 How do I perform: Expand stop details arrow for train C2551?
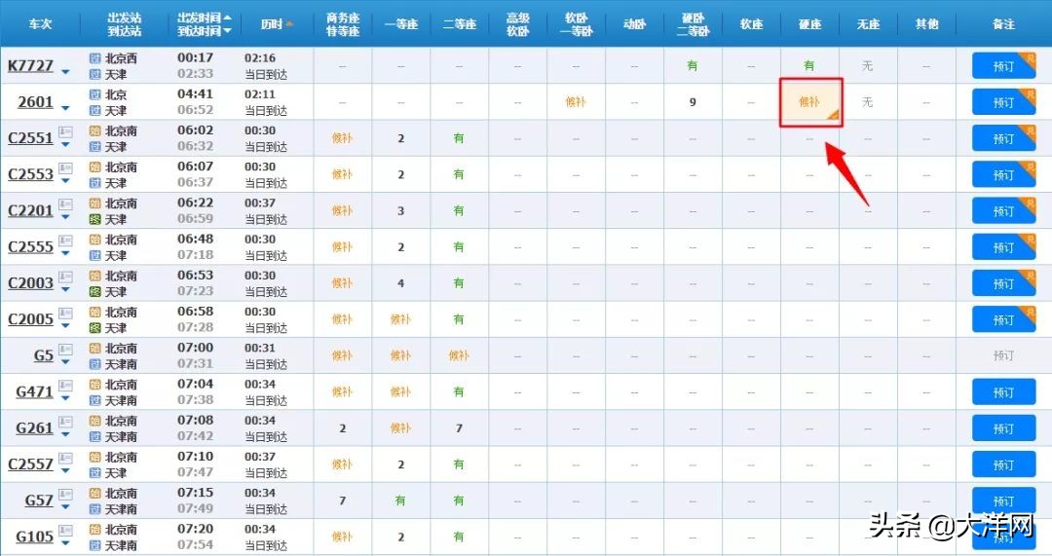coord(65,144)
